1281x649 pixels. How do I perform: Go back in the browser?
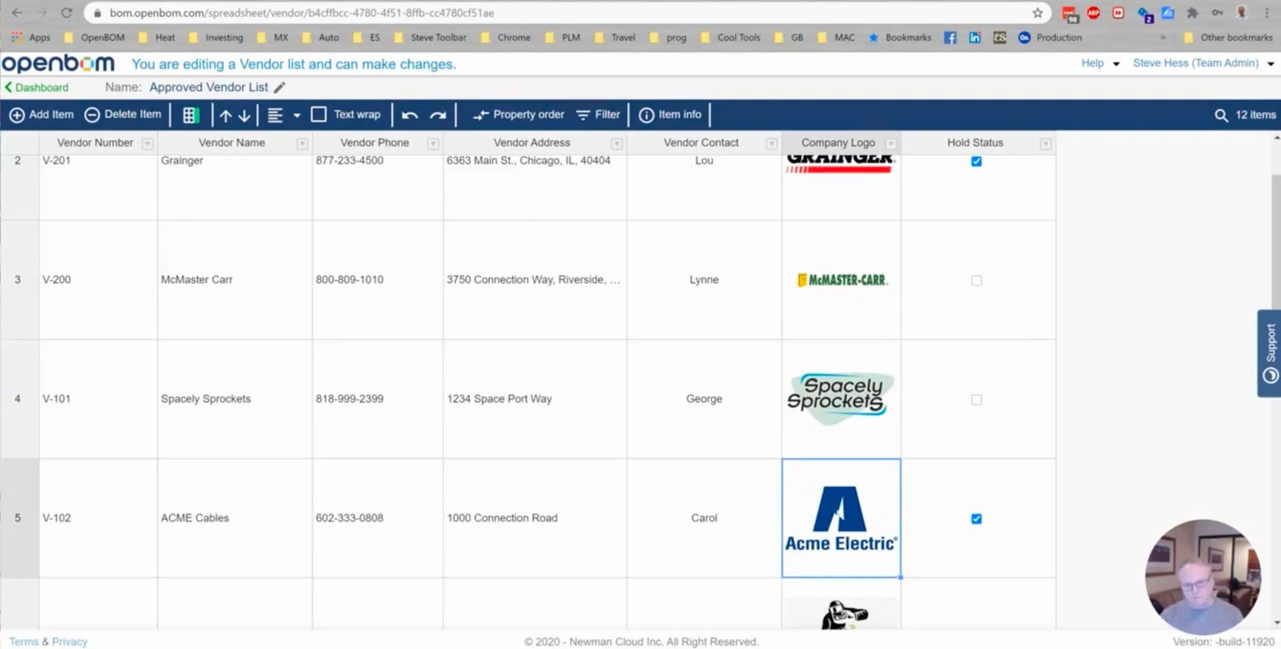click(17, 13)
